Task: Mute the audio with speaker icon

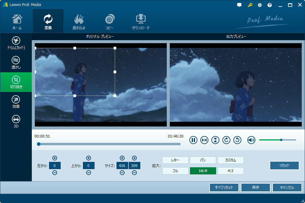Action: [251, 140]
